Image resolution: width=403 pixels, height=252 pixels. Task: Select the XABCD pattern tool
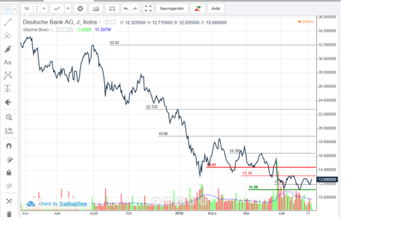point(7,75)
